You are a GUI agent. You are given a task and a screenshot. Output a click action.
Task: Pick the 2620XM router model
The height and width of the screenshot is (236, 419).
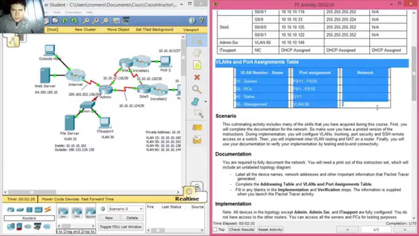pyautogui.click(x=90, y=213)
